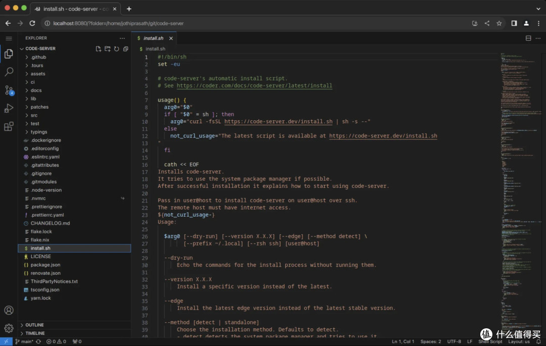The height and width of the screenshot is (346, 546).
Task: Collapse all folders in explorer
Action: 126,48
